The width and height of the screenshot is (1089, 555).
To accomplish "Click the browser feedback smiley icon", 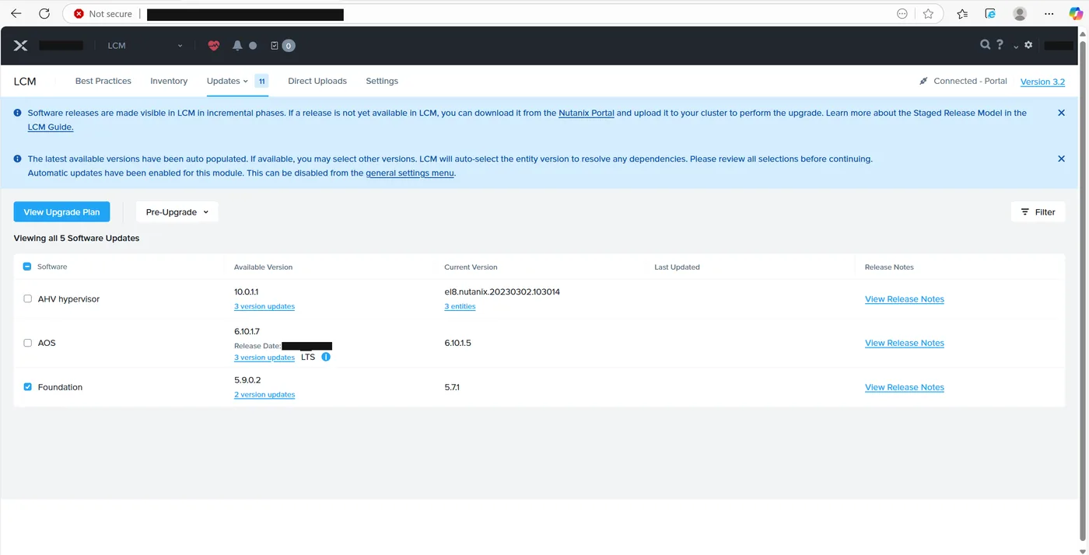I will tap(902, 13).
